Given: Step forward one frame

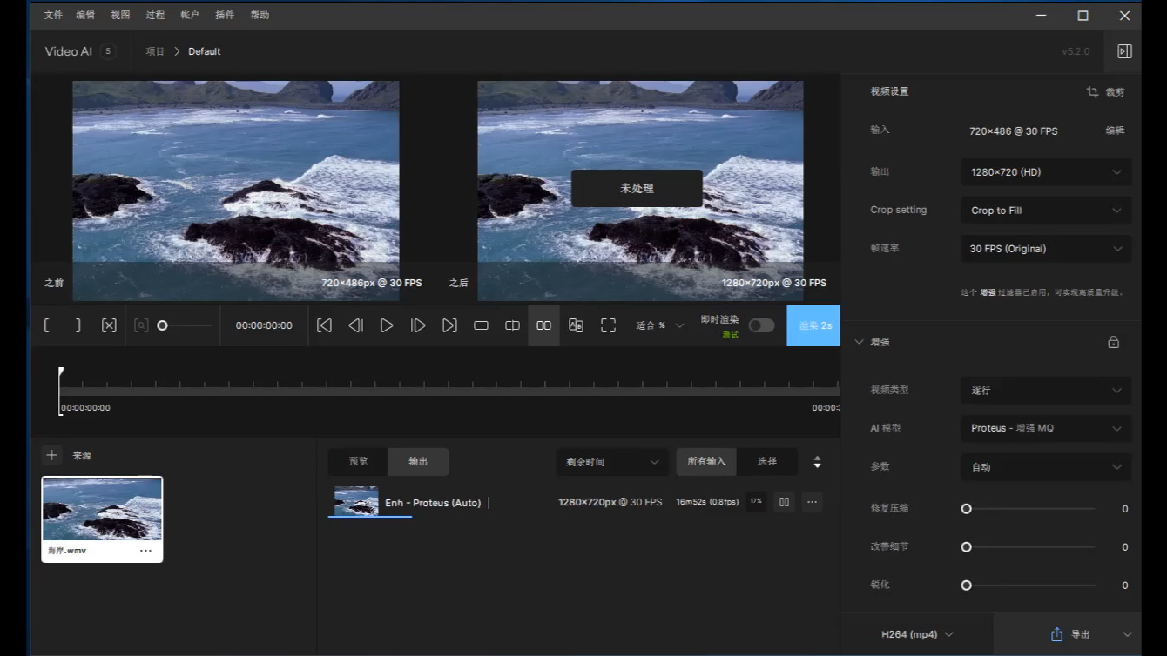Looking at the screenshot, I should tap(418, 325).
